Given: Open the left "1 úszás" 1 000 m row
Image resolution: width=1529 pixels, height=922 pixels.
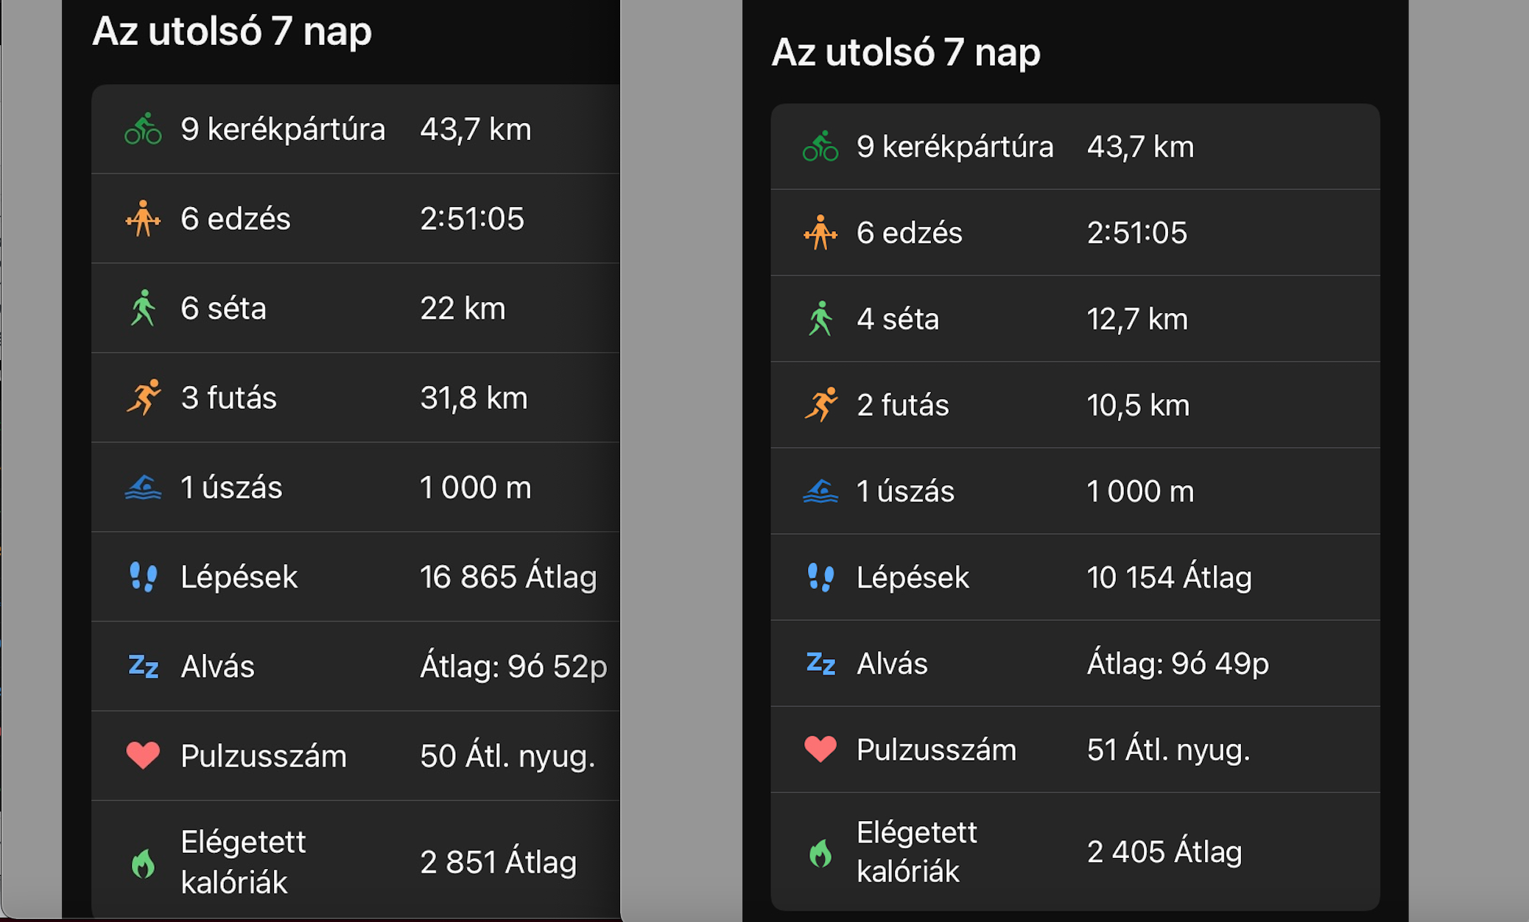Looking at the screenshot, I should point(355,488).
